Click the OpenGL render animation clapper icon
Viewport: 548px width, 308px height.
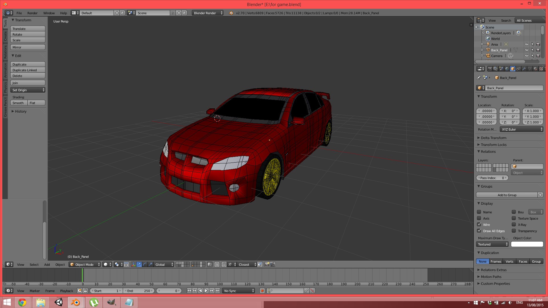[x=273, y=264]
